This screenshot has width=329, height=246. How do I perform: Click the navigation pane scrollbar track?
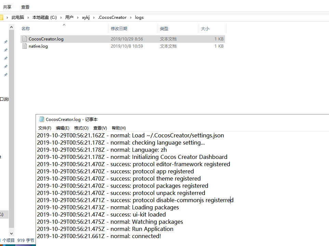pyautogui.click(x=12, y=129)
